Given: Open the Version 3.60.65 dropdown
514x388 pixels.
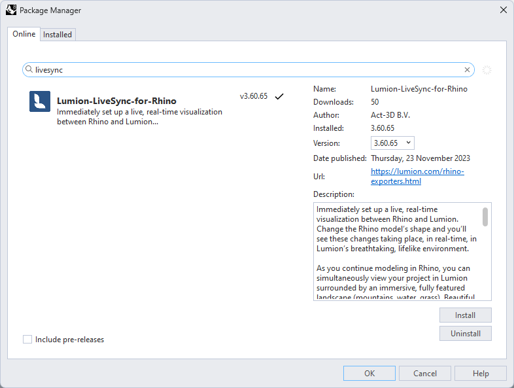Looking at the screenshot, I should tap(392, 143).
